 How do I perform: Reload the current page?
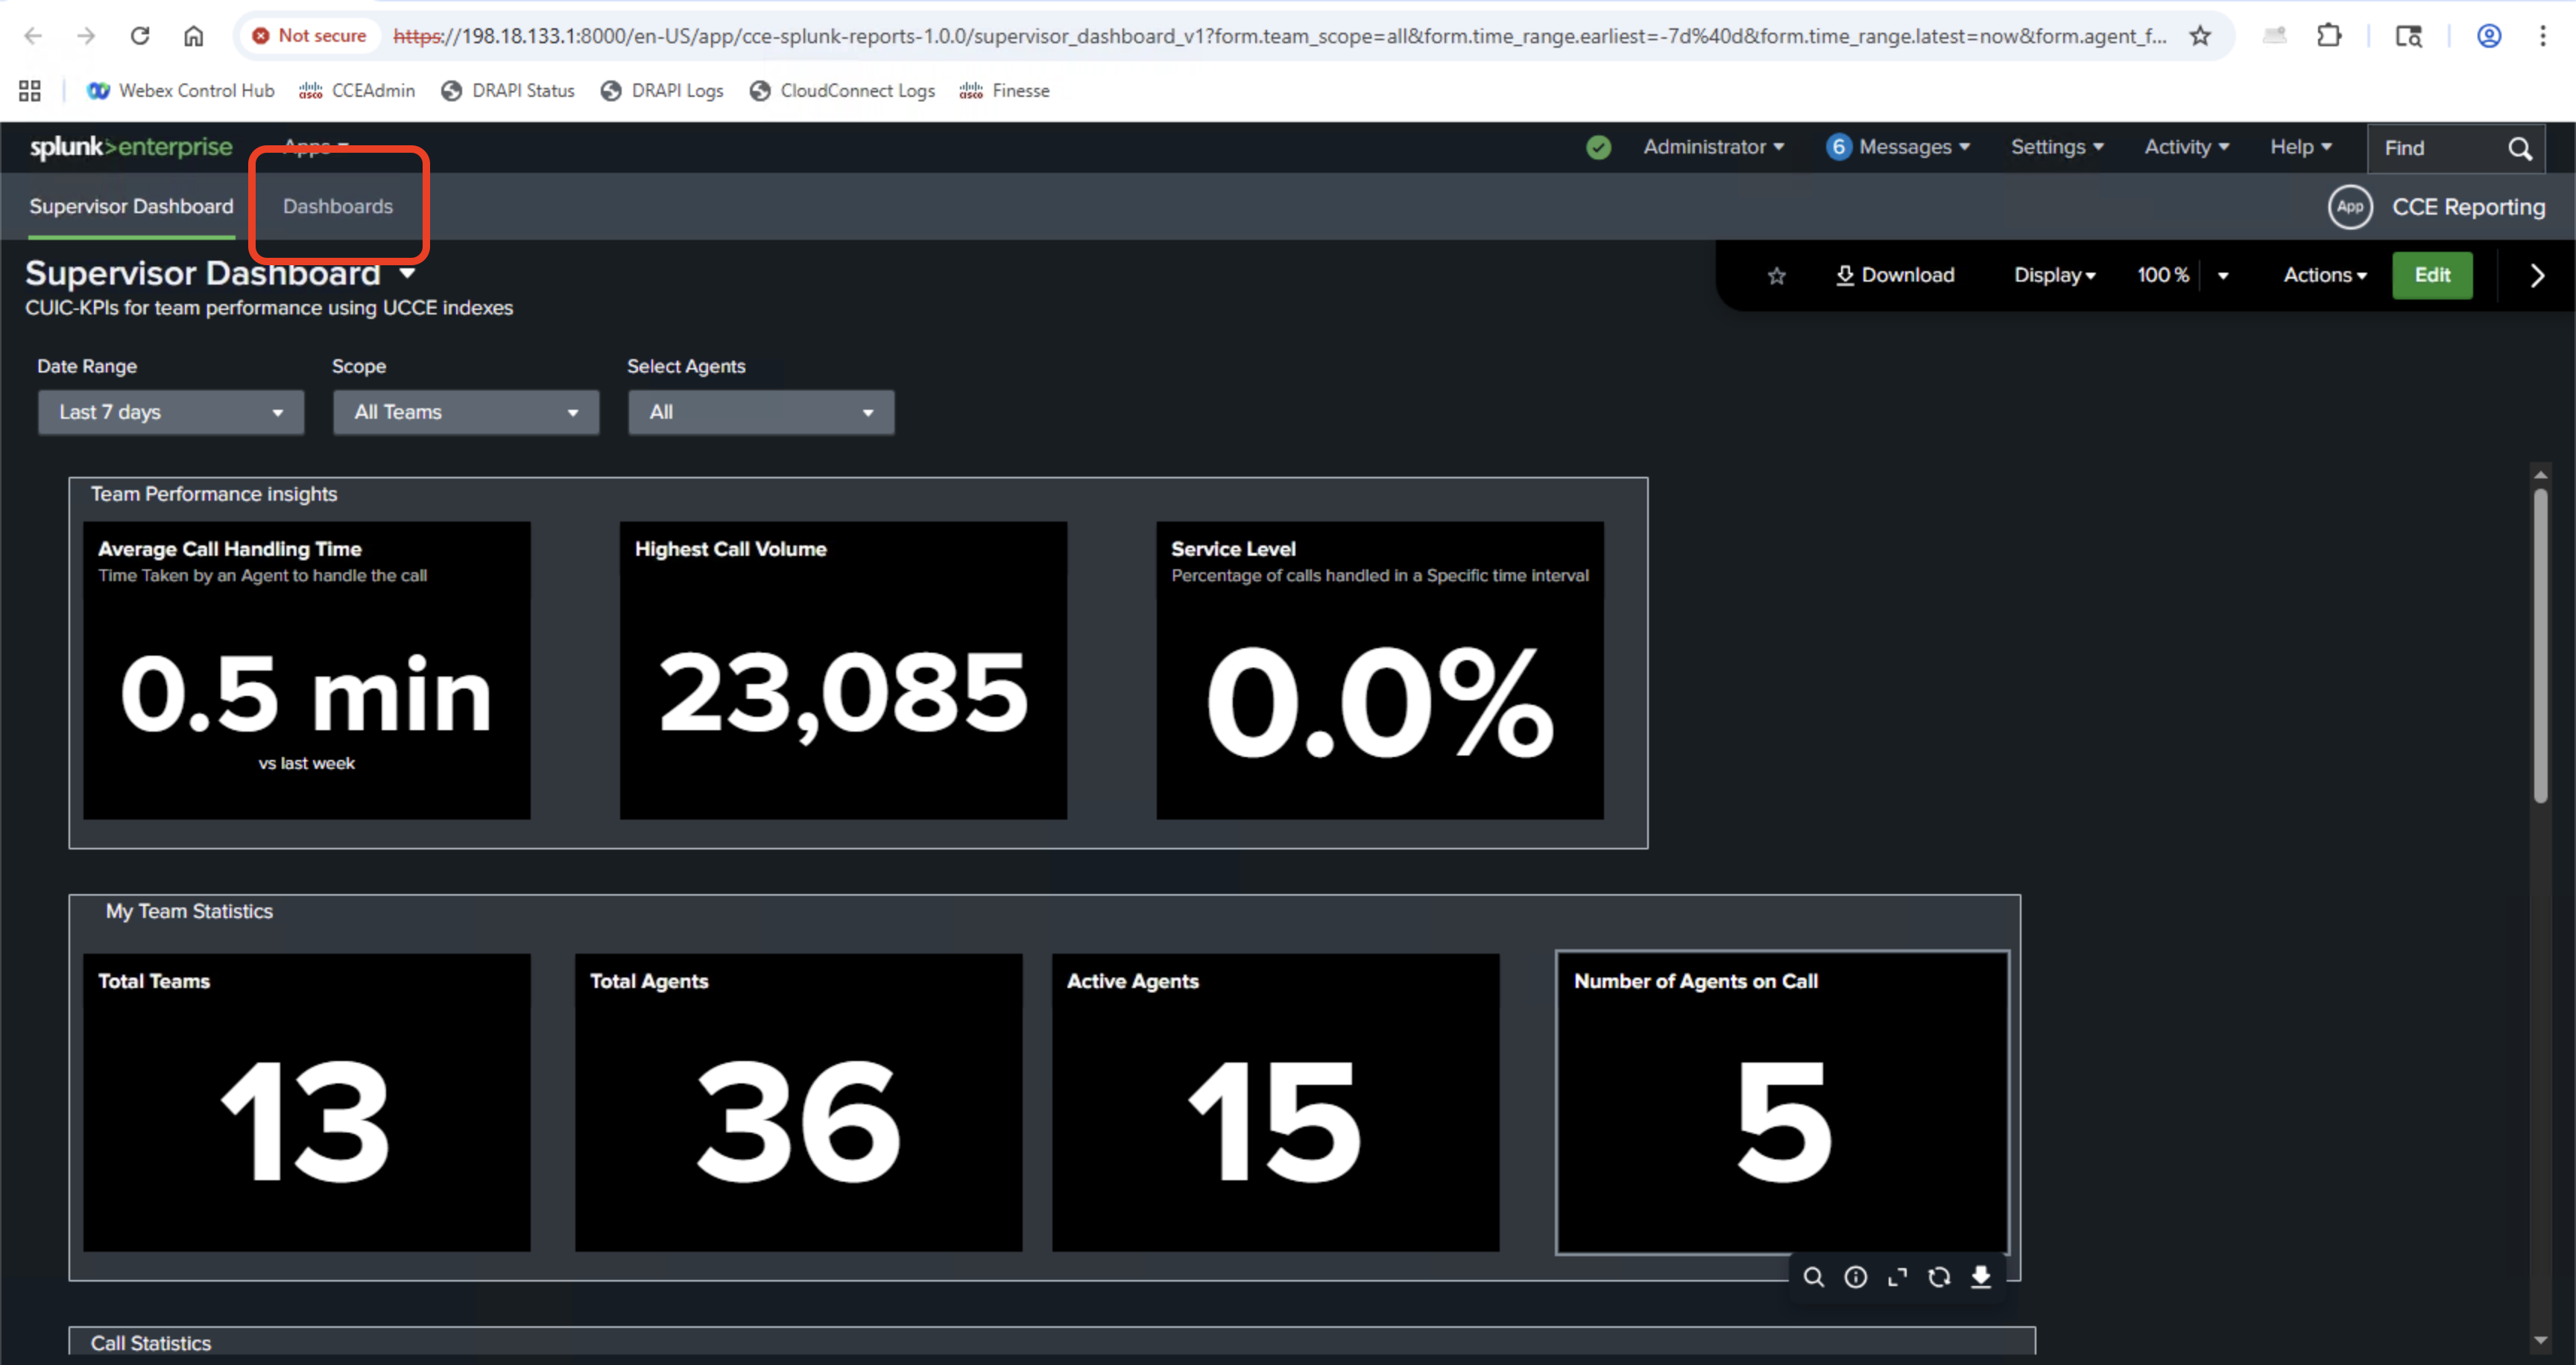(140, 36)
